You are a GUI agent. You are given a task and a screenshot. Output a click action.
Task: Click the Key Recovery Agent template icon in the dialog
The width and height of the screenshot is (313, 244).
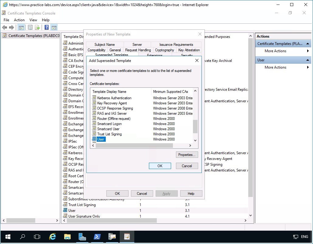coord(94,103)
